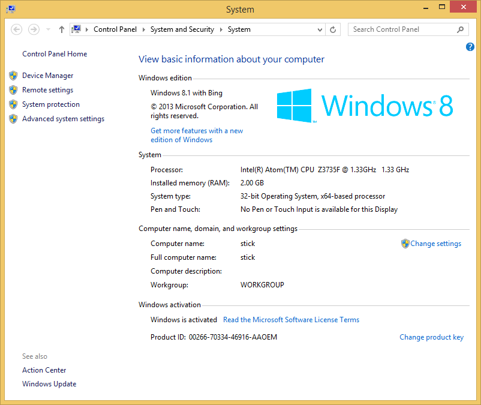
Task: Open the recent locations dropdown arrow
Action: coord(48,29)
